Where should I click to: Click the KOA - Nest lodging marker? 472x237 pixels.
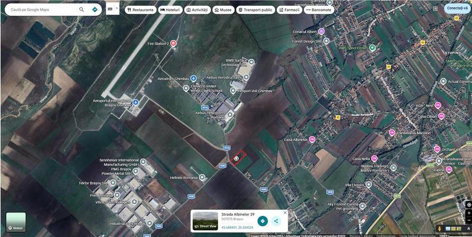(438, 105)
